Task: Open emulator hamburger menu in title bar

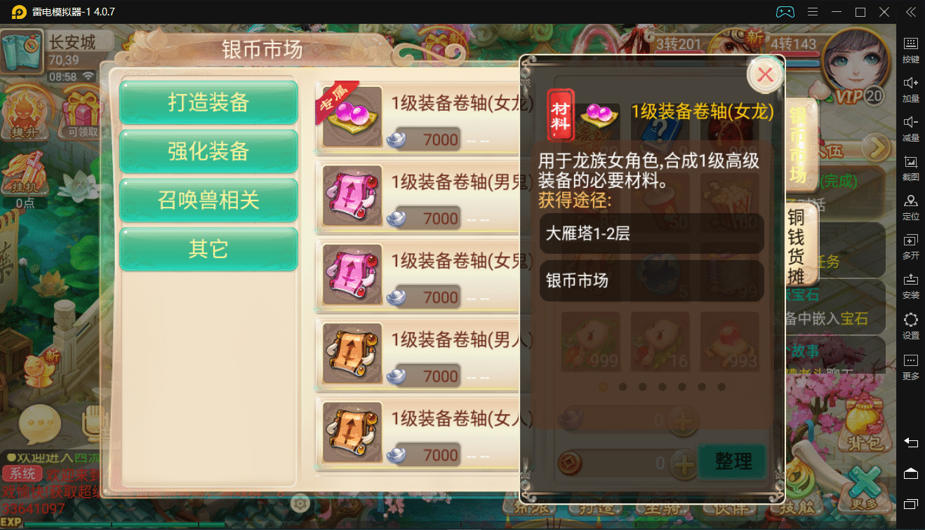Action: tap(813, 12)
